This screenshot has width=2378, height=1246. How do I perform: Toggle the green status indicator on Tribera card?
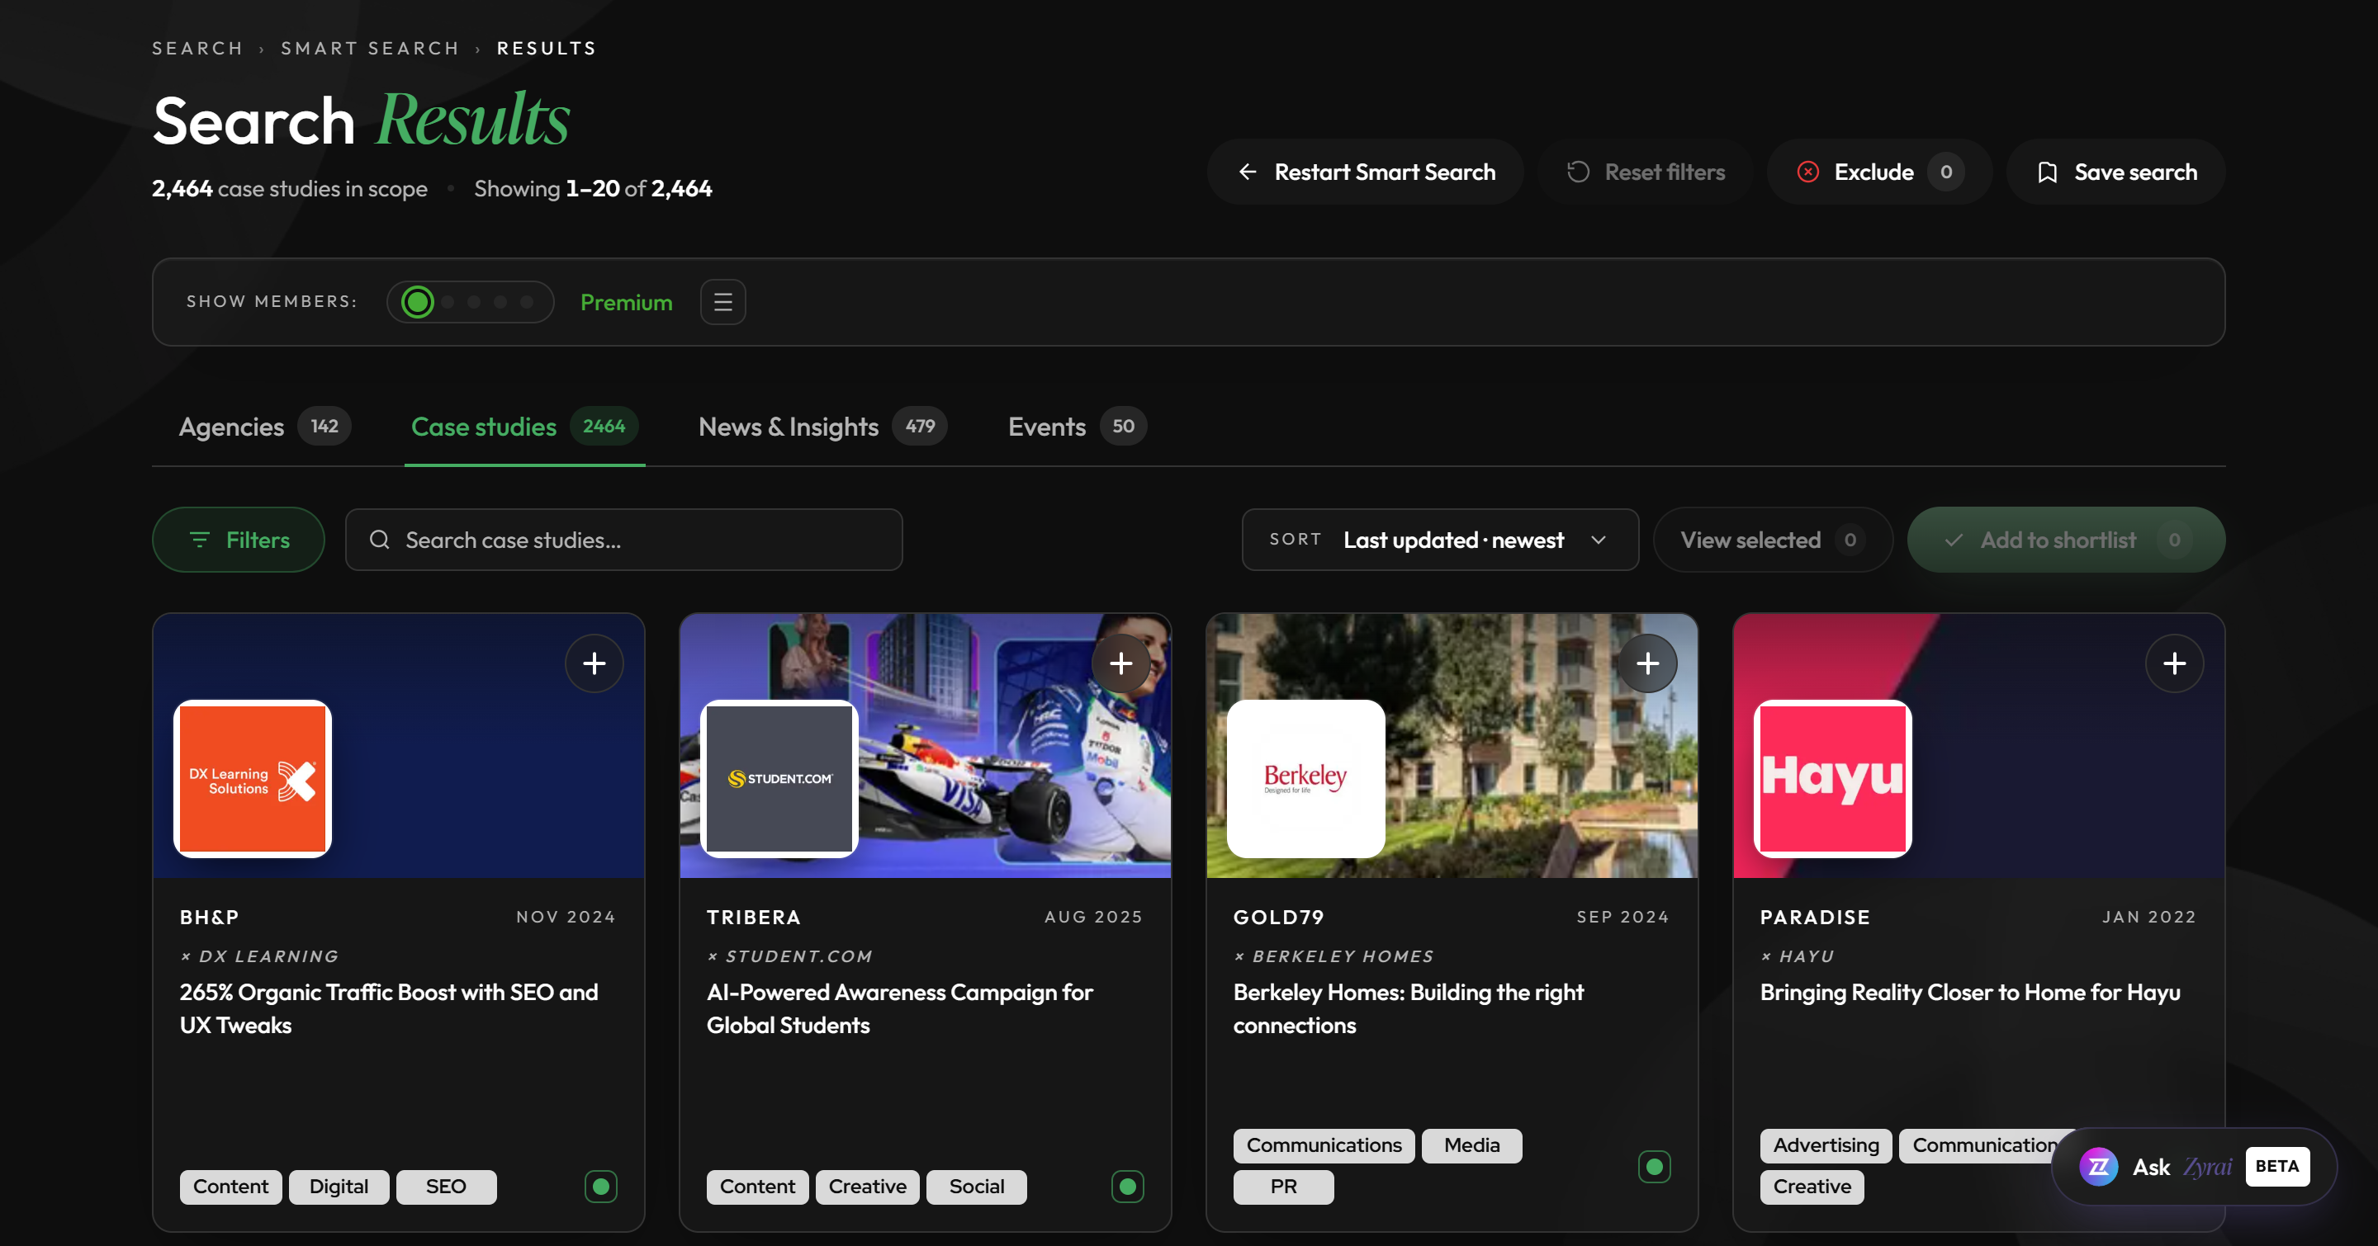tap(1127, 1186)
